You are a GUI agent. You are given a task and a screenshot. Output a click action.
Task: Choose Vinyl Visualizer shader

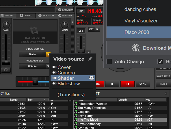click(141, 21)
